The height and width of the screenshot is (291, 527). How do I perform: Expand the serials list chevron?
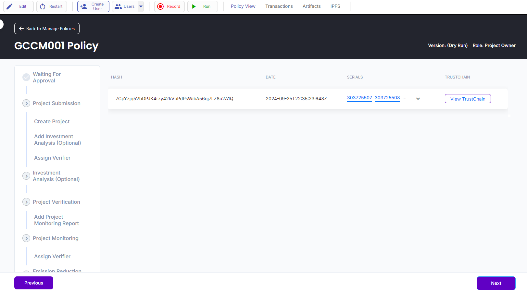pyautogui.click(x=418, y=99)
